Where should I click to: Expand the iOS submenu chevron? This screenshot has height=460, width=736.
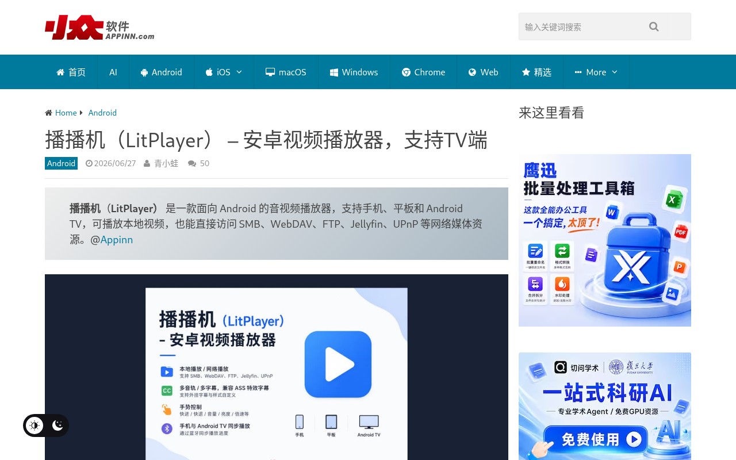[x=239, y=72]
